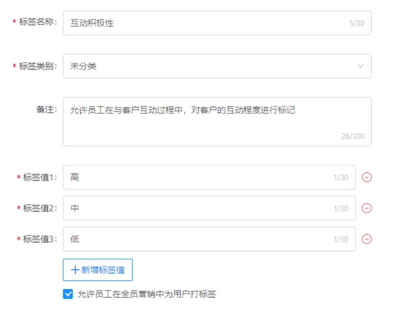Select the 标签值2 input with 中
The height and width of the screenshot is (315, 402).
pos(209,208)
